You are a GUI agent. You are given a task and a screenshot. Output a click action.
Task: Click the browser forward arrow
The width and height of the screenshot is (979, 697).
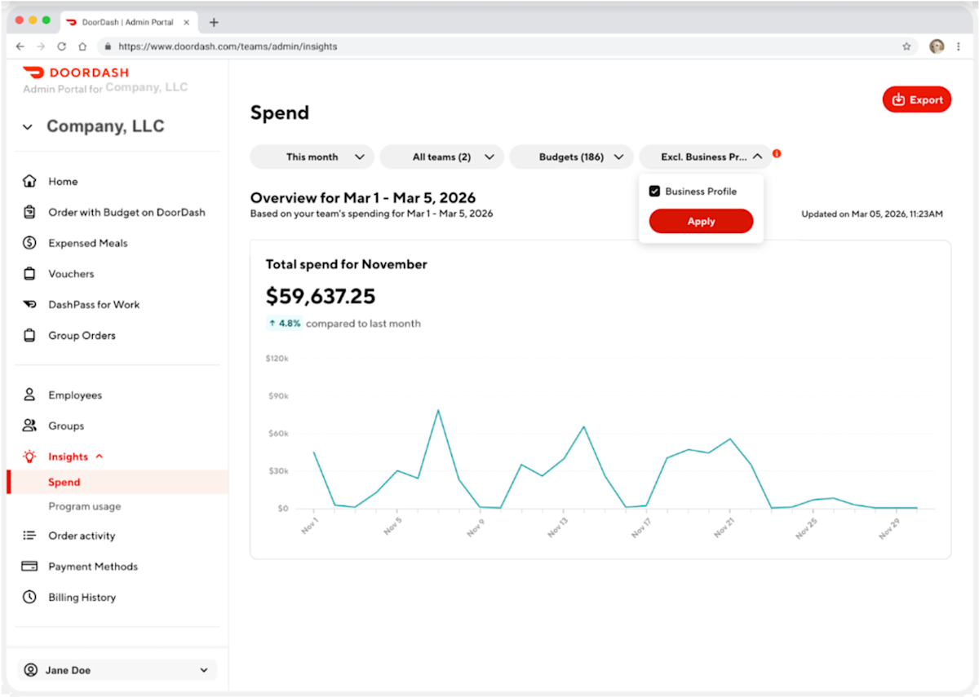41,46
